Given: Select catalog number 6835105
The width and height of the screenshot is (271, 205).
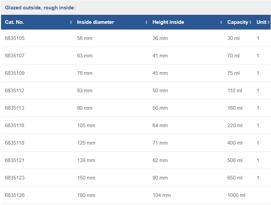Looking at the screenshot, I should [15, 38].
